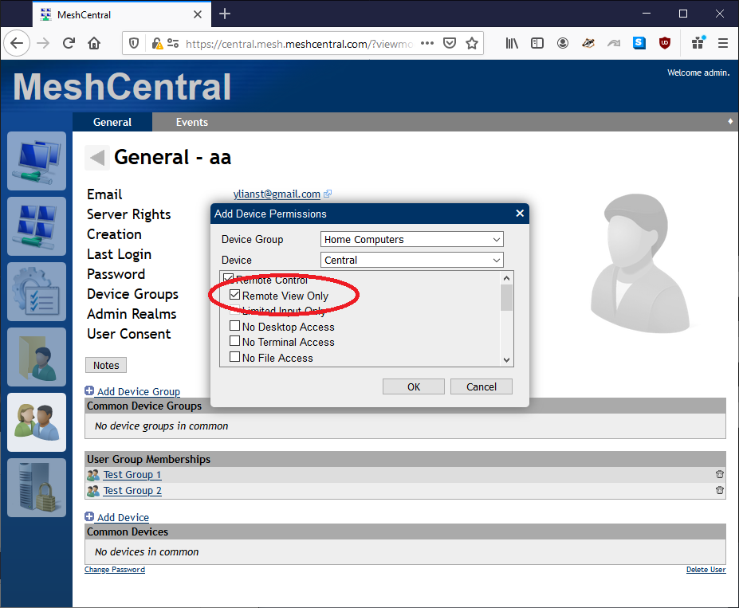739x608 pixels.
Task: Switch to the General tab
Action: click(112, 122)
